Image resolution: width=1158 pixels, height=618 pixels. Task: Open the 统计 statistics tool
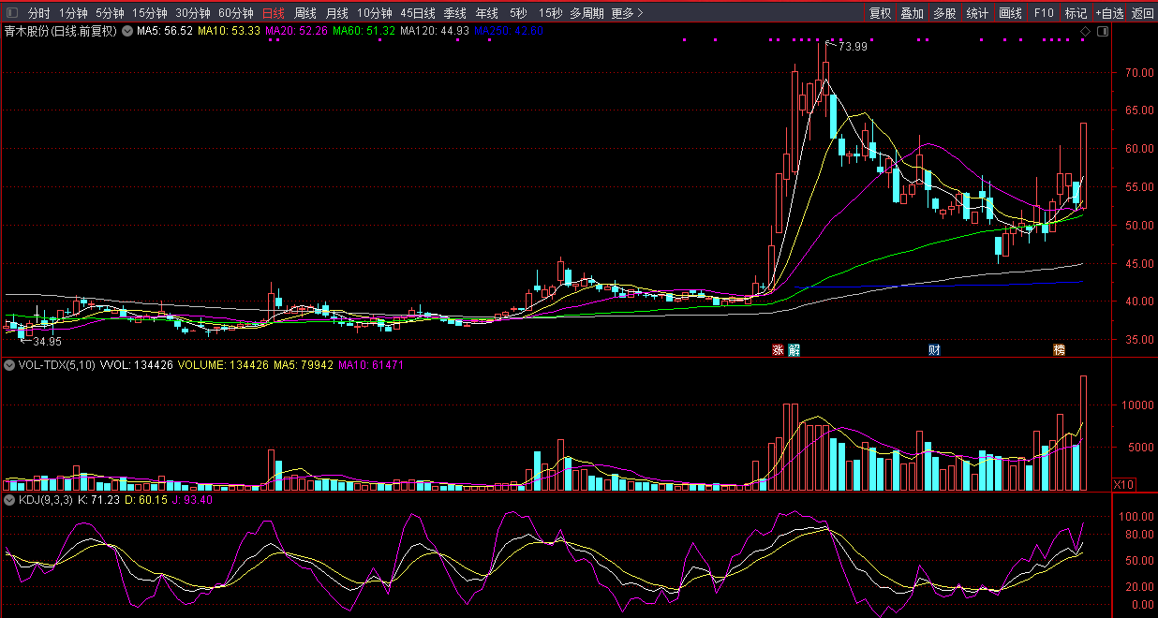tap(977, 13)
